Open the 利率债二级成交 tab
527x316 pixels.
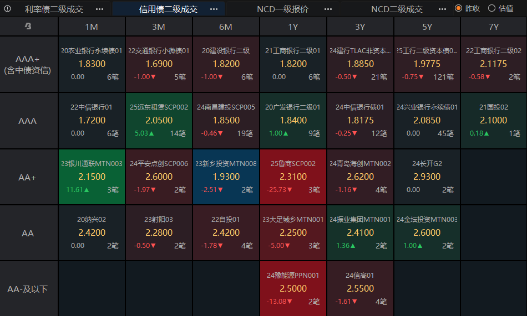54,9
